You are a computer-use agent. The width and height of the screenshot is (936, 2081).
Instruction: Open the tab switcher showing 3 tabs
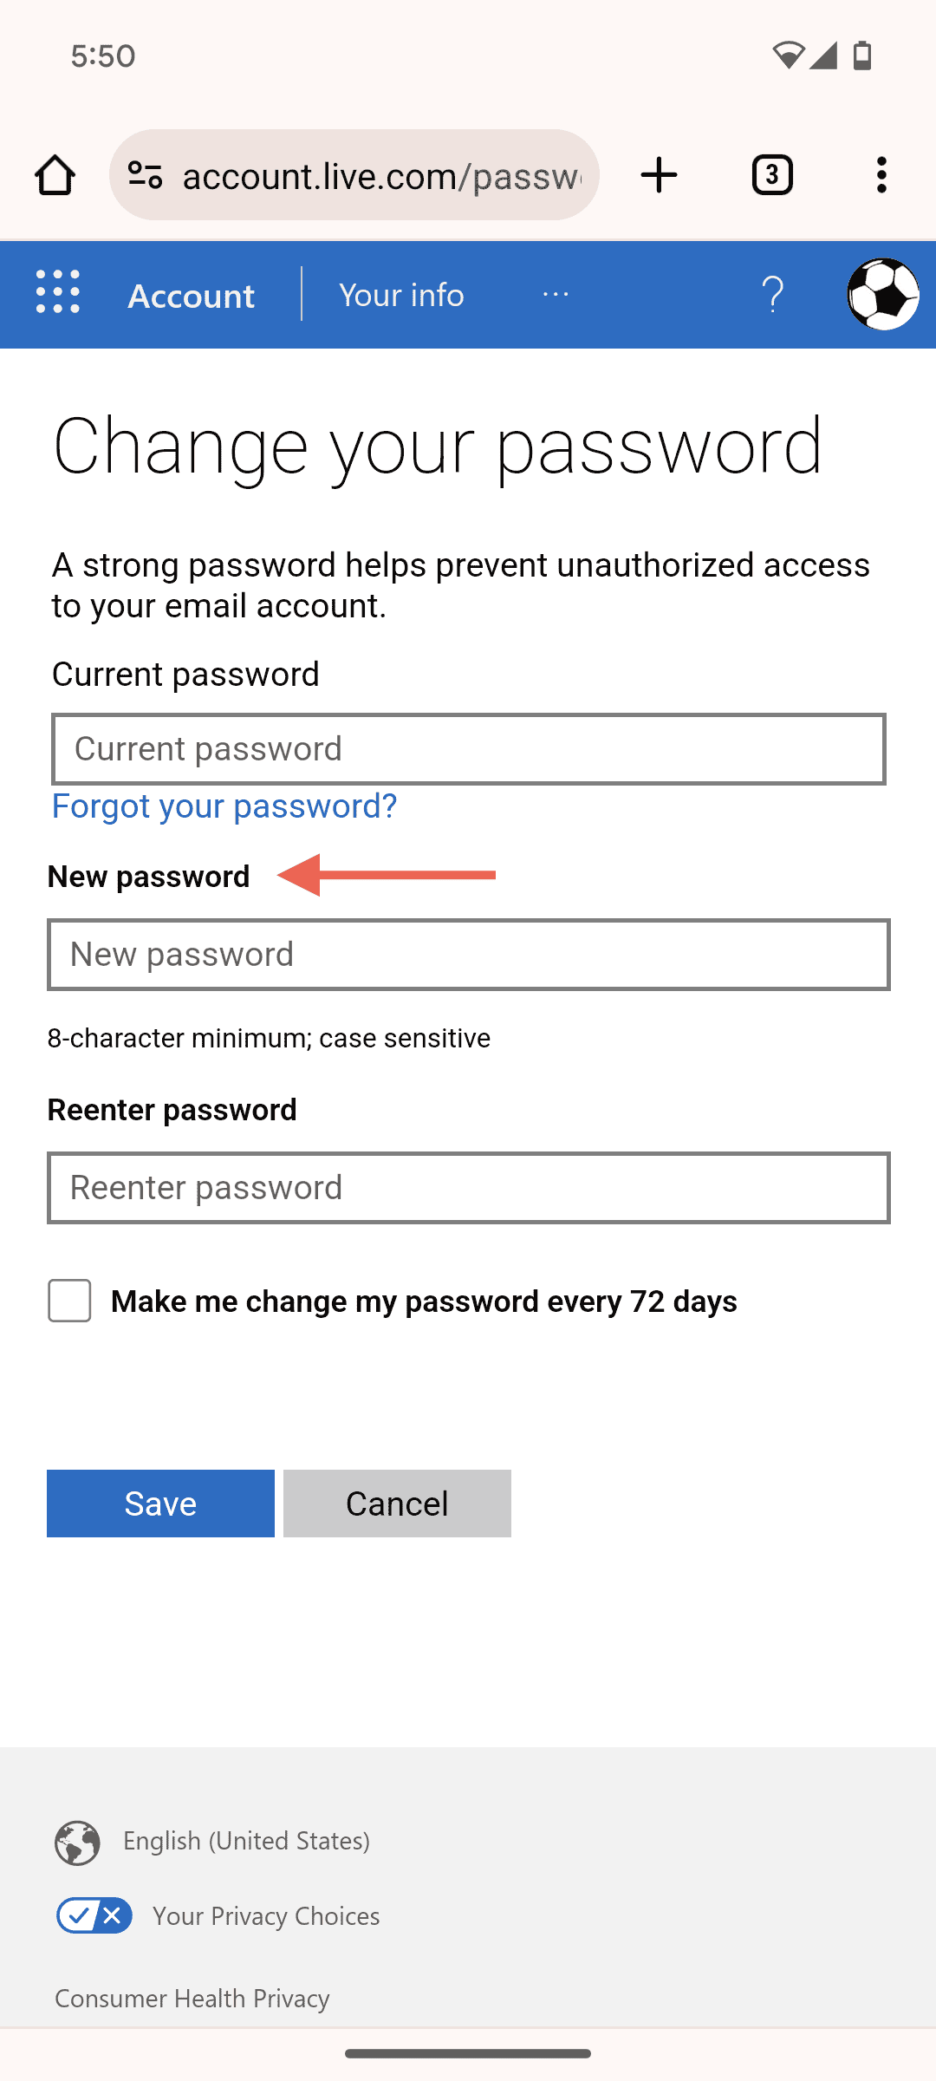pos(771,175)
